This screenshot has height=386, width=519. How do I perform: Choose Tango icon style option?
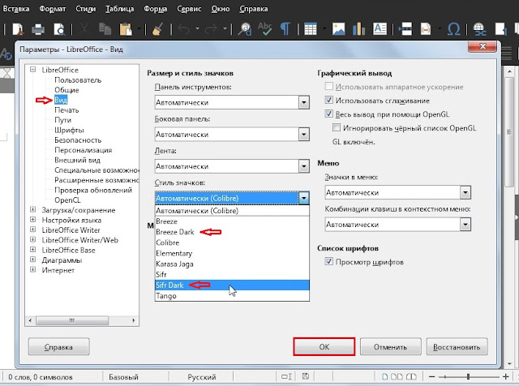(x=232, y=296)
